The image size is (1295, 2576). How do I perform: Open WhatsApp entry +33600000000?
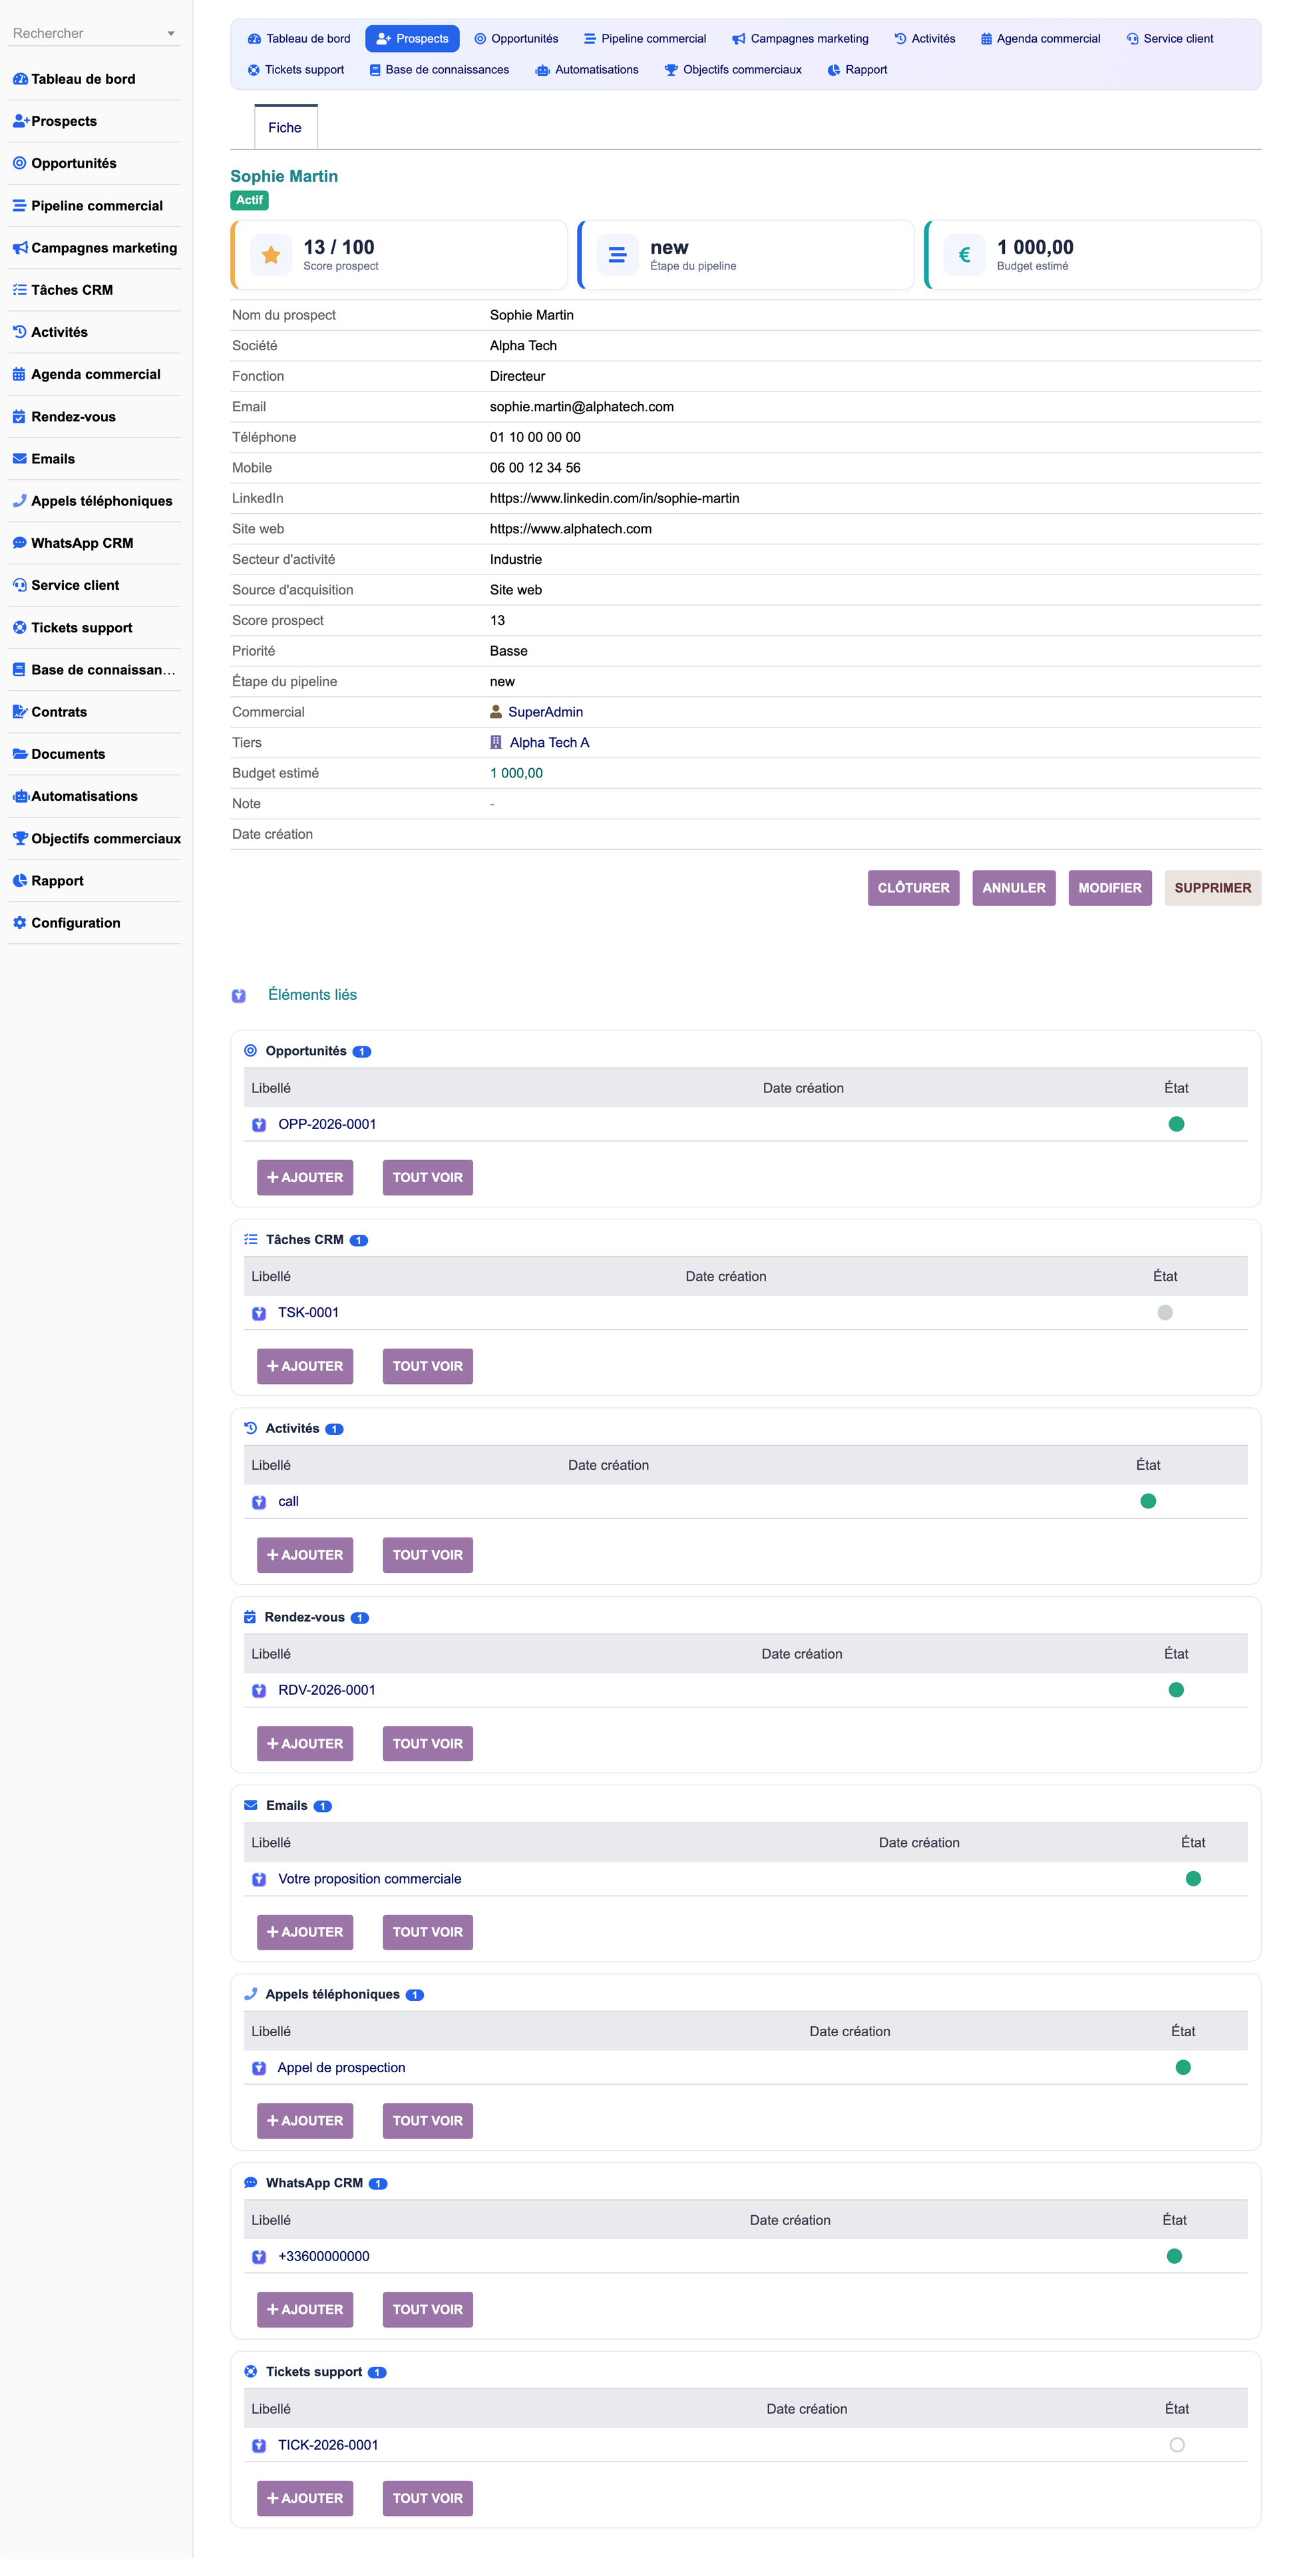click(x=324, y=2257)
